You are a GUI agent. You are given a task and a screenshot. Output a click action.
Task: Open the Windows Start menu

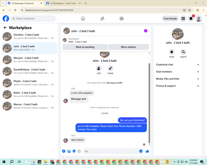pos(4,162)
